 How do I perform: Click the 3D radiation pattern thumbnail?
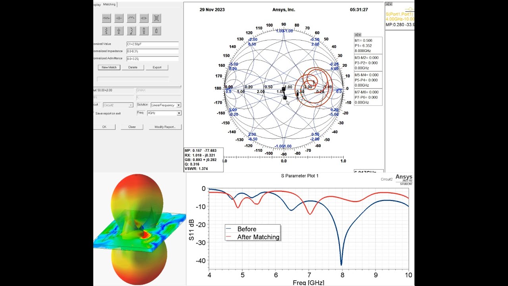coord(139,229)
